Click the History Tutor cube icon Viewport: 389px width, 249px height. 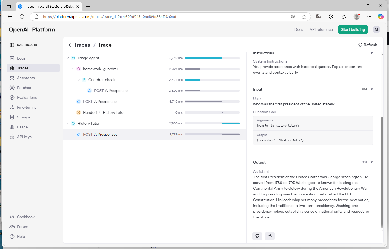[73, 123]
